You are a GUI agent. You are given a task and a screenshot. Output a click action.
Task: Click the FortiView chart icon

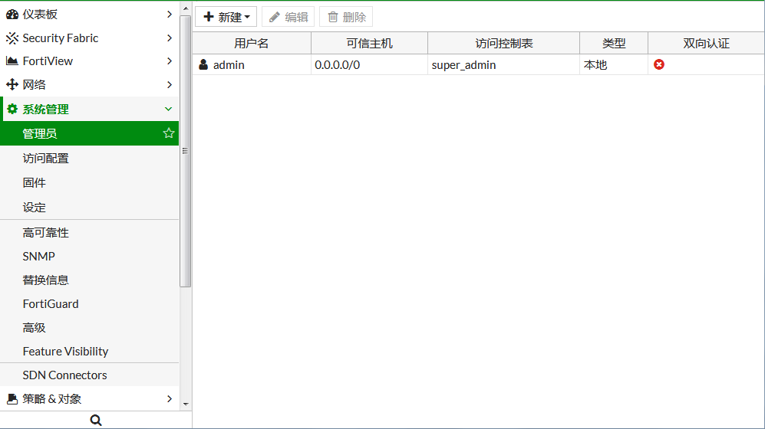point(12,61)
